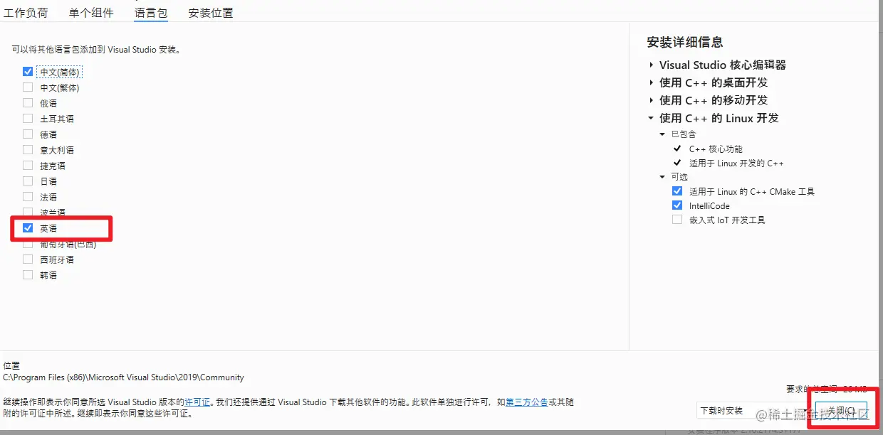Open the 单个组件 tab

coord(91,13)
